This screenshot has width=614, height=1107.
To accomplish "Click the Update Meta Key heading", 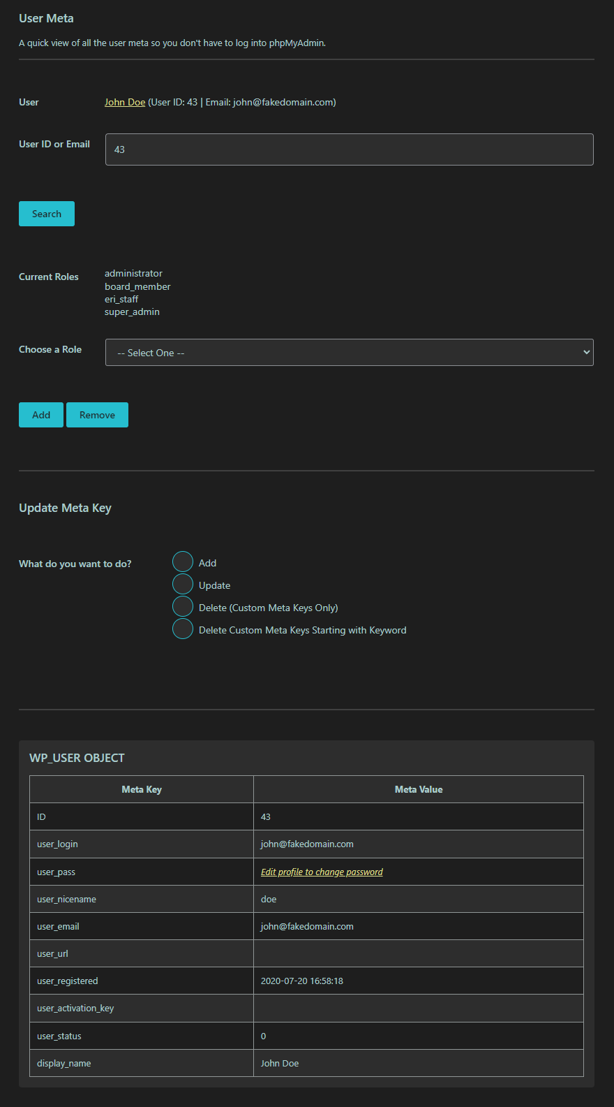I will click(x=65, y=508).
